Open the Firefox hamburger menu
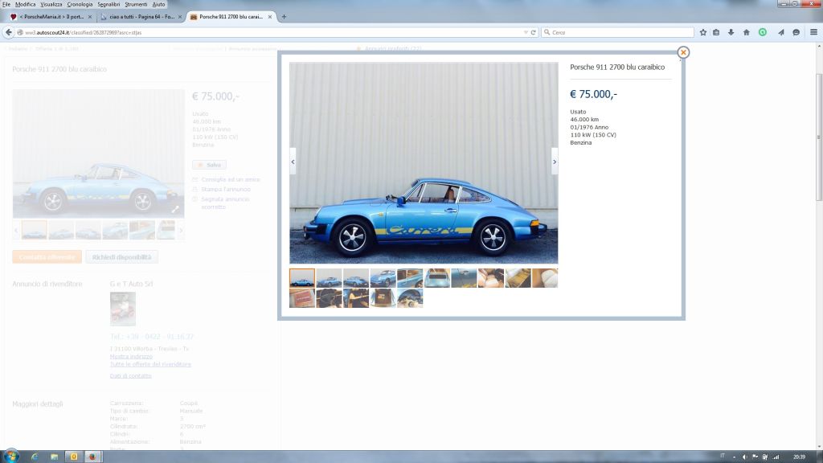 (x=813, y=32)
